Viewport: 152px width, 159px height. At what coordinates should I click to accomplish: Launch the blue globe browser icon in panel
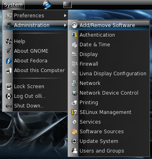pos(47,5)
